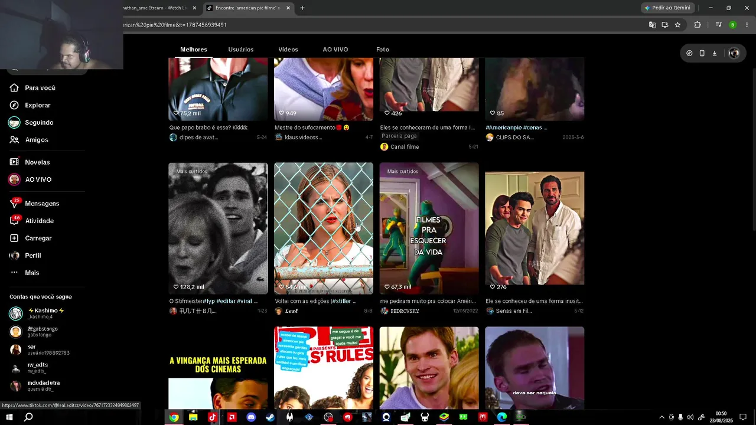Open followed account gabstongo
756x425 pixels.
point(34,332)
